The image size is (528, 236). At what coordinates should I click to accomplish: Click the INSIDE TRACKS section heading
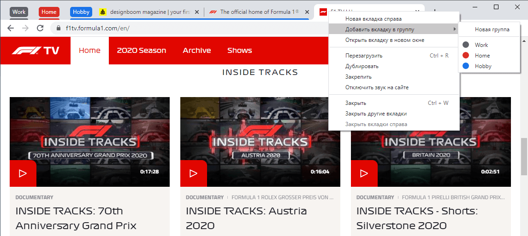coord(260,72)
